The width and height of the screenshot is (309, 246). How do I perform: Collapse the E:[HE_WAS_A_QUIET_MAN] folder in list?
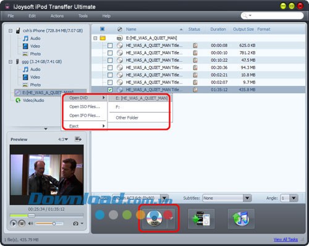95,38
